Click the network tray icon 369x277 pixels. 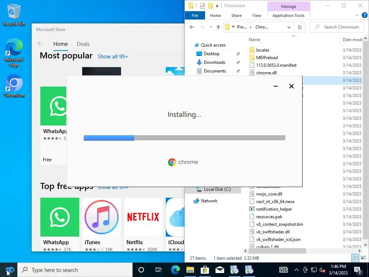(314, 270)
